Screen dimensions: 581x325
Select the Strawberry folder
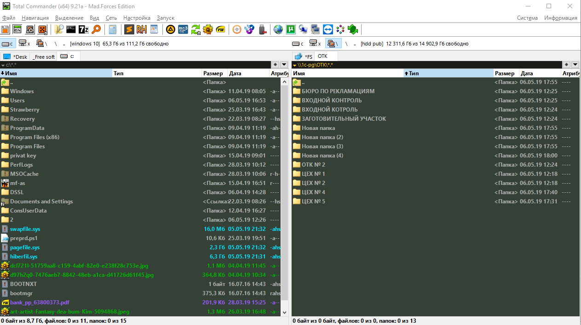point(140,110)
